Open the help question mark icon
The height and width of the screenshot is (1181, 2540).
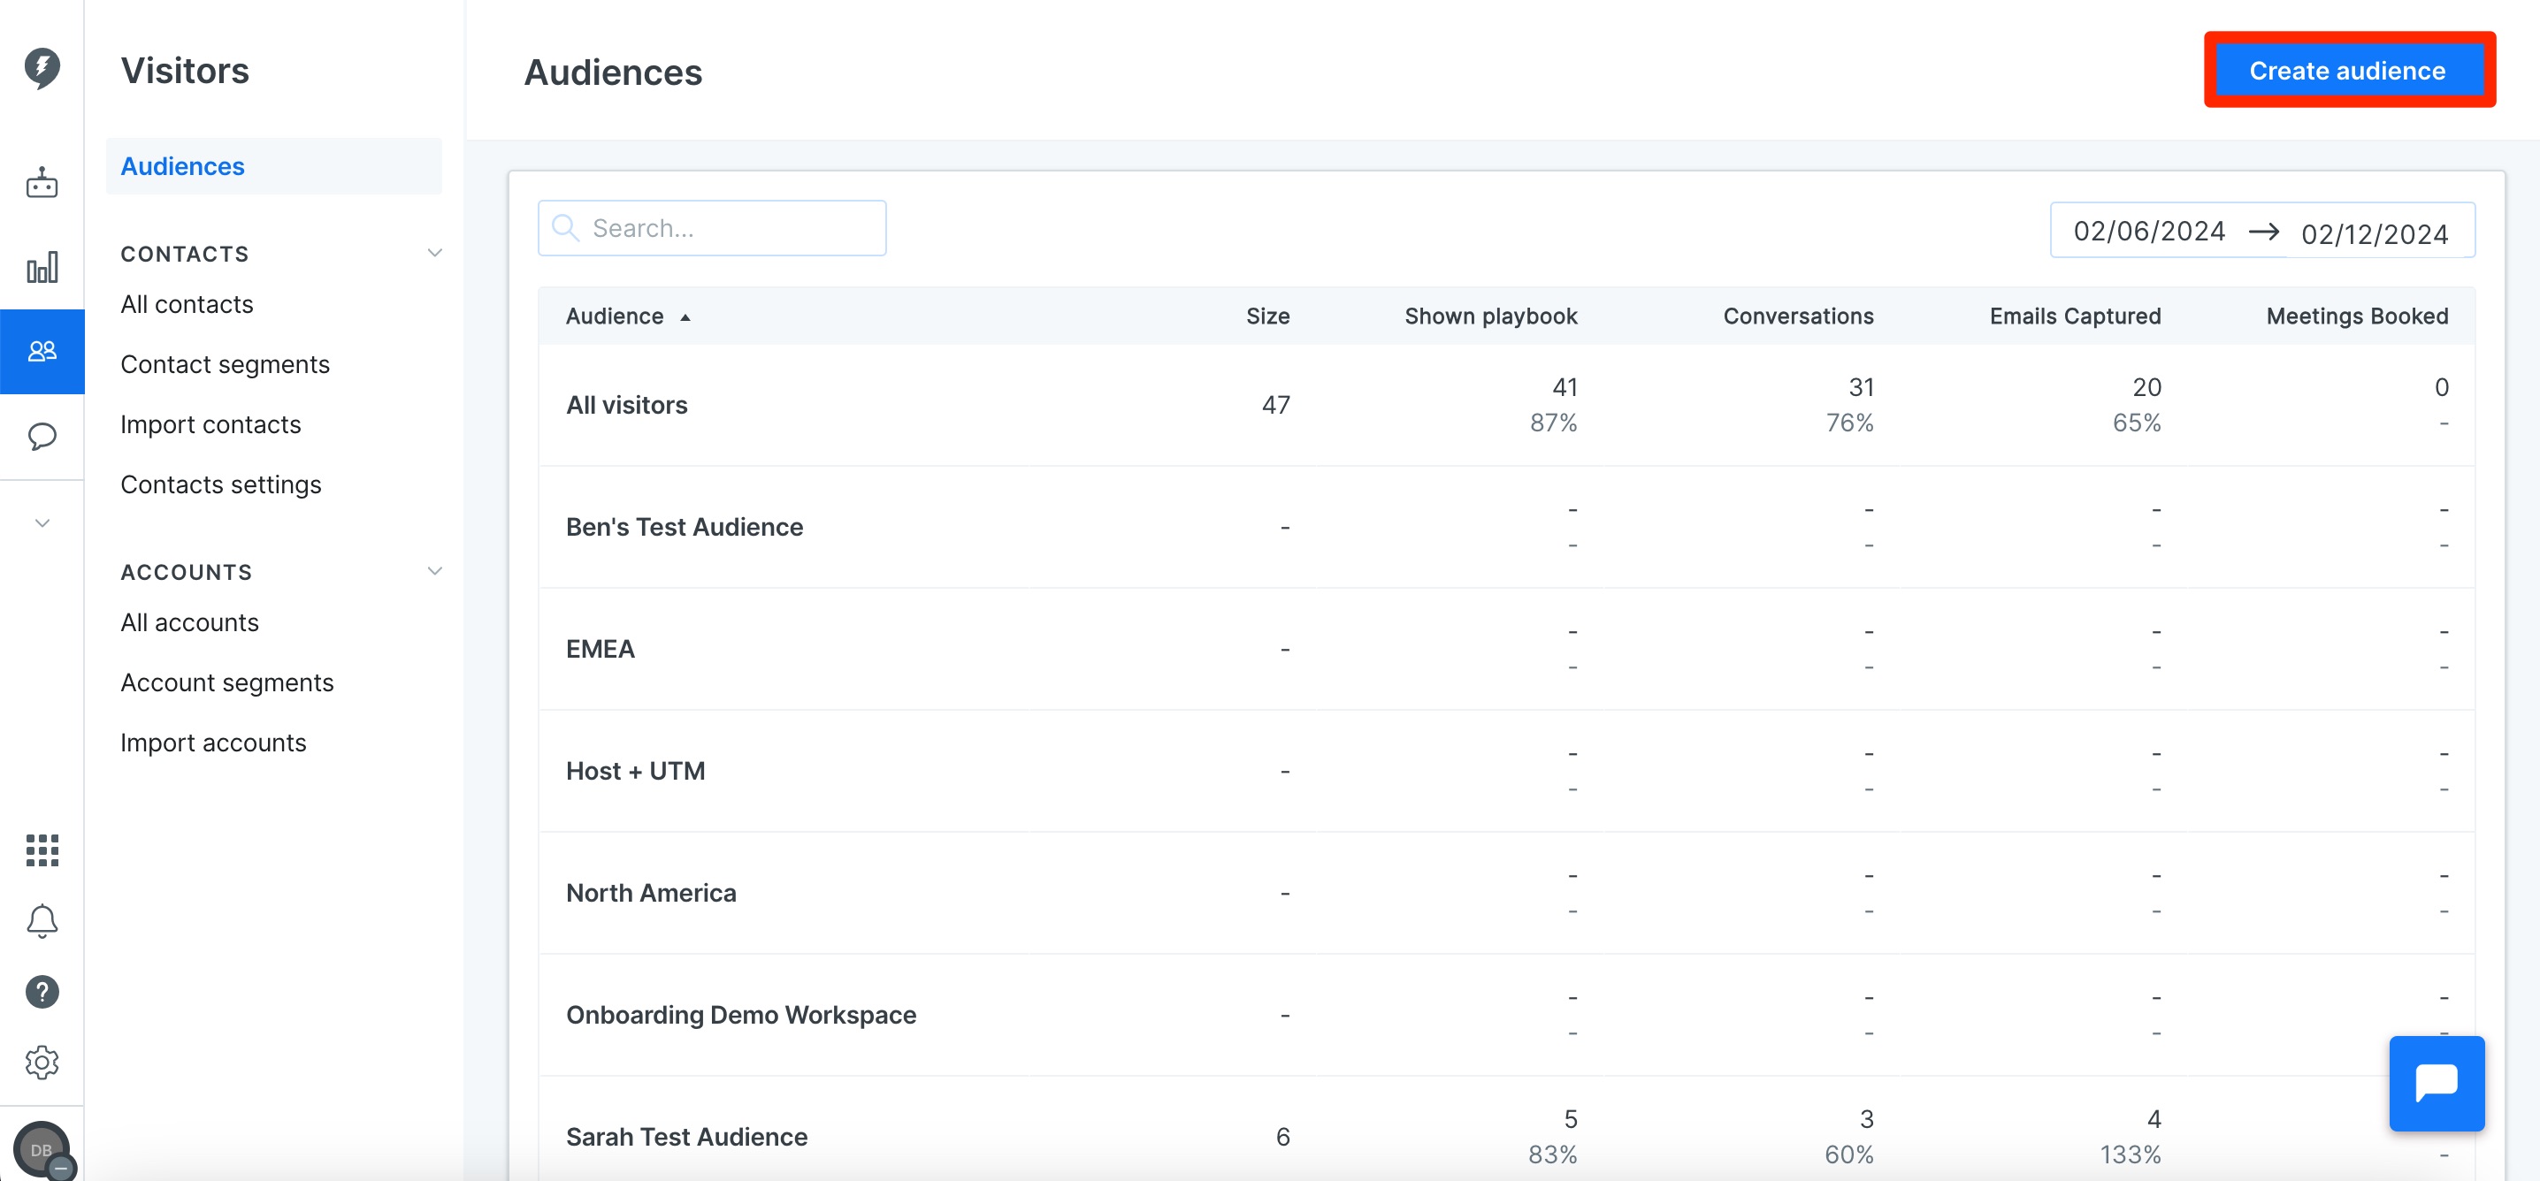[x=42, y=992]
